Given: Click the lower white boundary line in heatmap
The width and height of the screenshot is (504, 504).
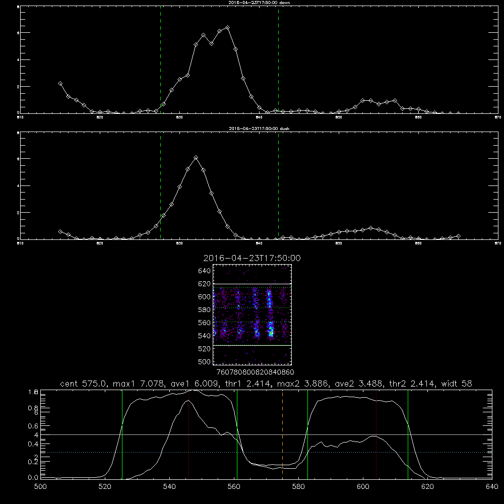Looking at the screenshot, I should pyautogui.click(x=253, y=345).
